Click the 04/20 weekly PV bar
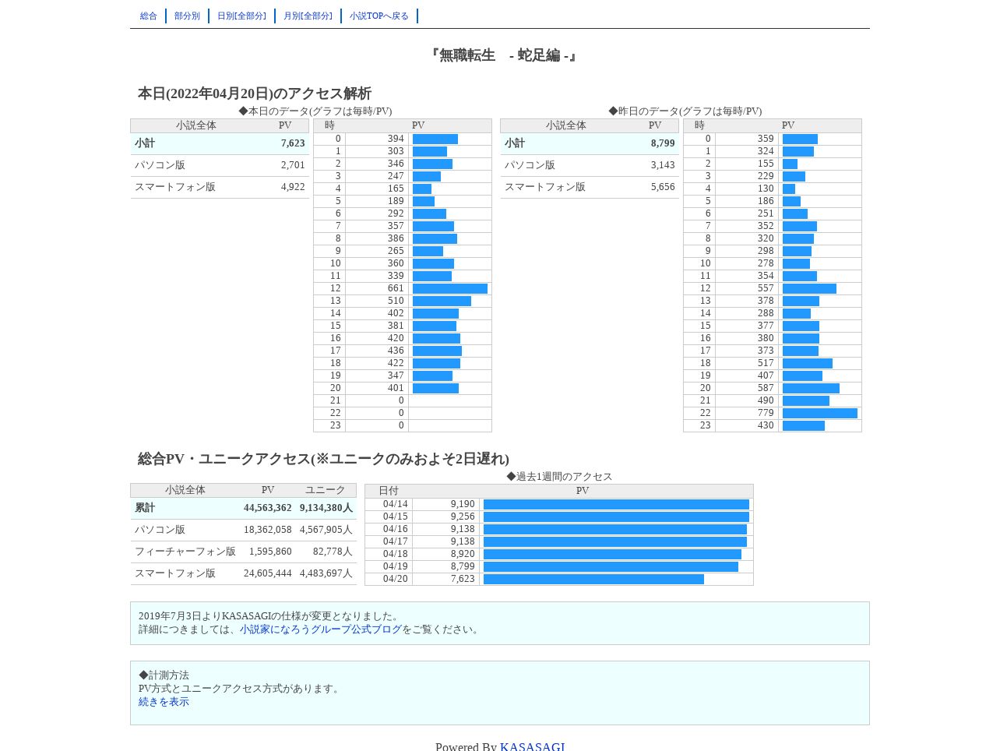This screenshot has height=751, width=1000. coord(593,579)
